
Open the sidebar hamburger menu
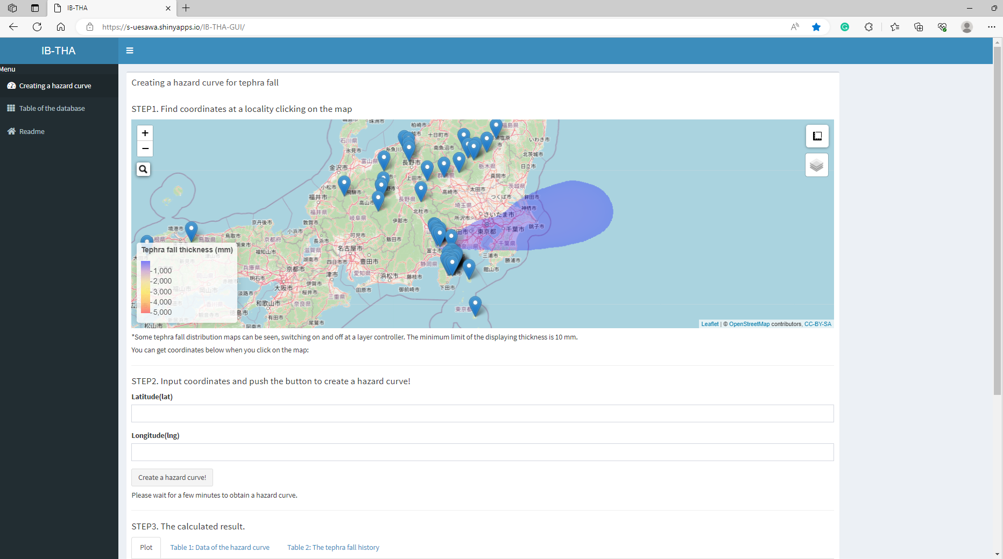click(130, 50)
